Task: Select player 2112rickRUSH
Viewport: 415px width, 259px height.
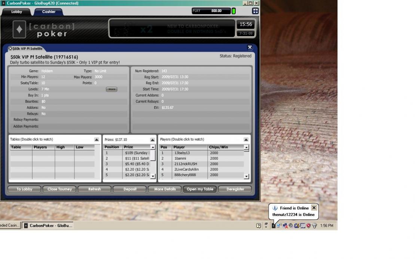Action: (x=202, y=164)
